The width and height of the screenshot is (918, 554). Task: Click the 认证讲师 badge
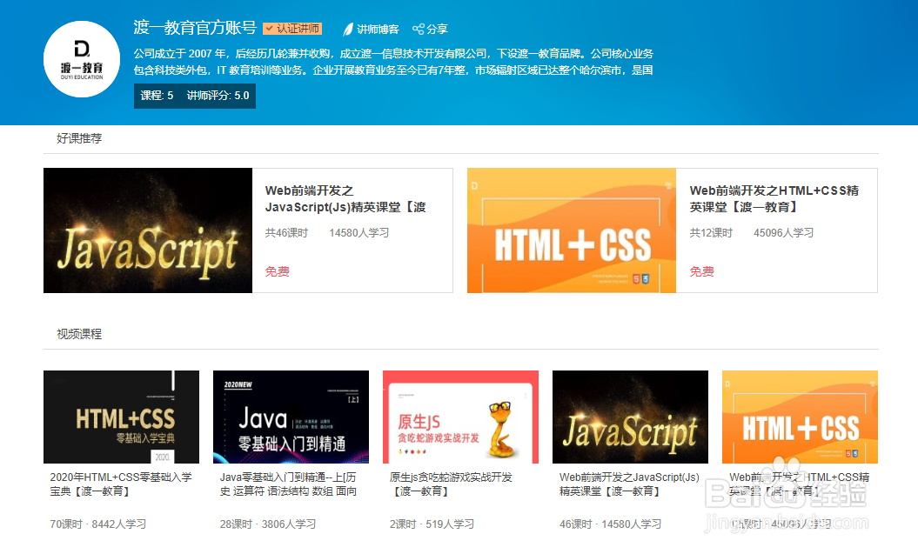click(292, 29)
